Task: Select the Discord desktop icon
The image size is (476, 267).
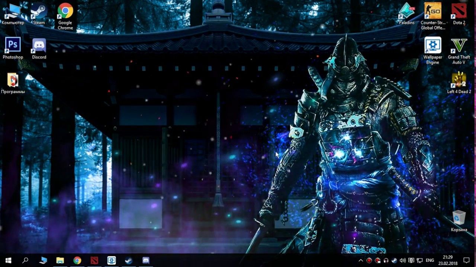Action: (x=39, y=48)
